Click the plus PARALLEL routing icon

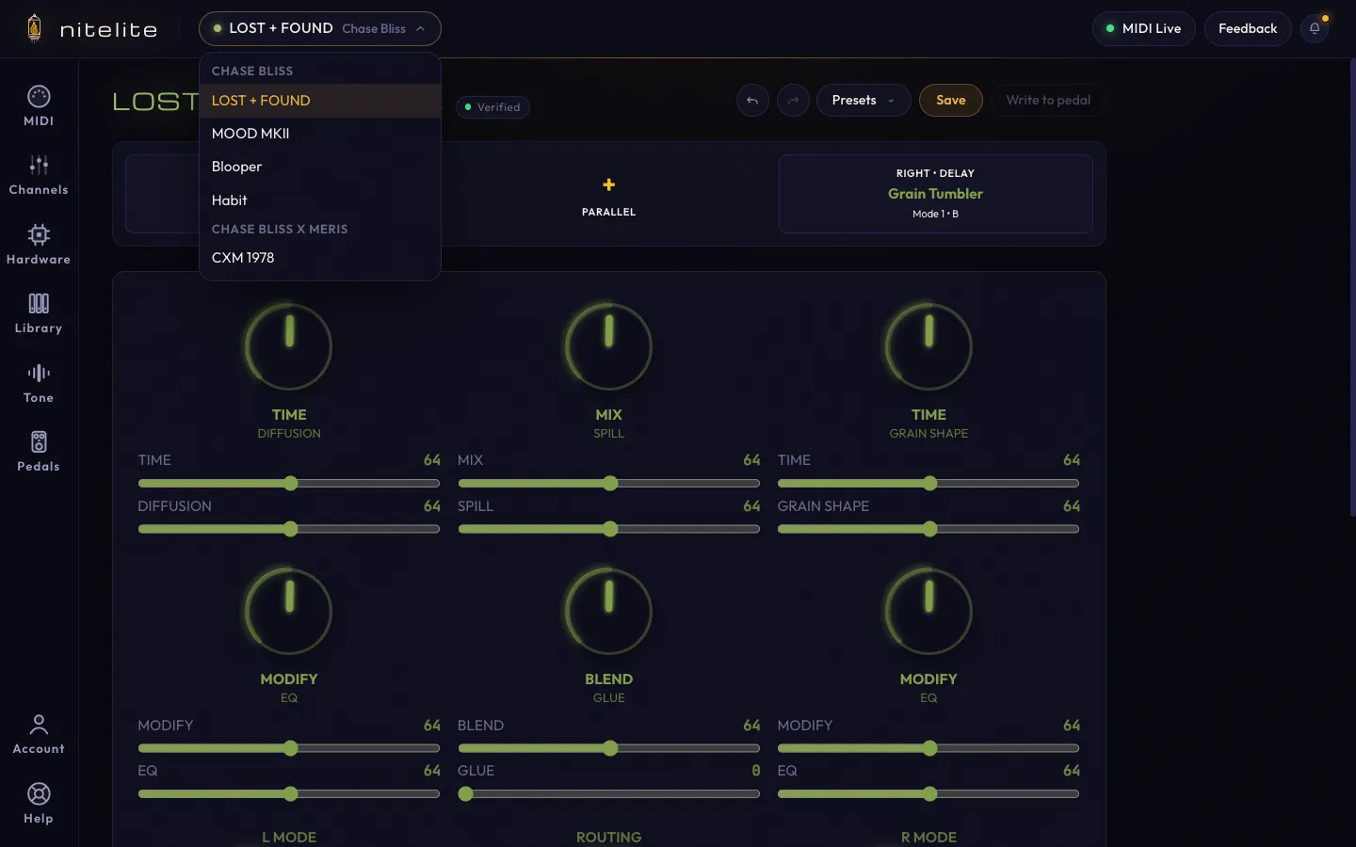click(608, 184)
